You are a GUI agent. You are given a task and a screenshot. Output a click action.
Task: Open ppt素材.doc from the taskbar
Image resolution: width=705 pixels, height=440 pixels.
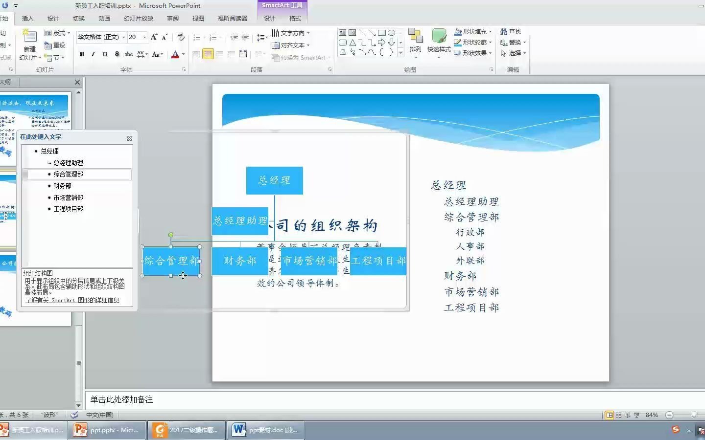(264, 430)
